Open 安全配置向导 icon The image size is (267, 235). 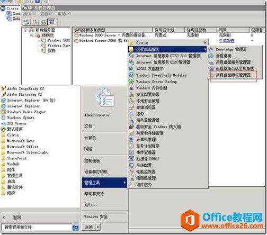131,94
